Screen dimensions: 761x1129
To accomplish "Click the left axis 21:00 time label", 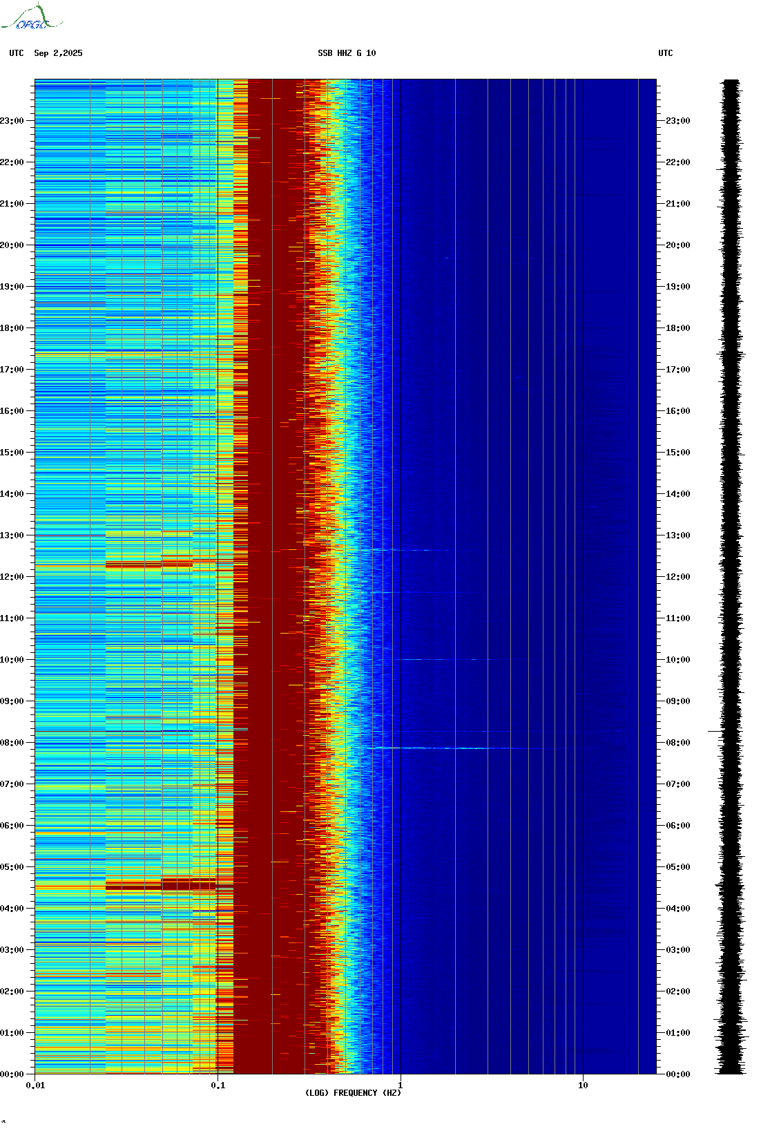I will (x=12, y=204).
